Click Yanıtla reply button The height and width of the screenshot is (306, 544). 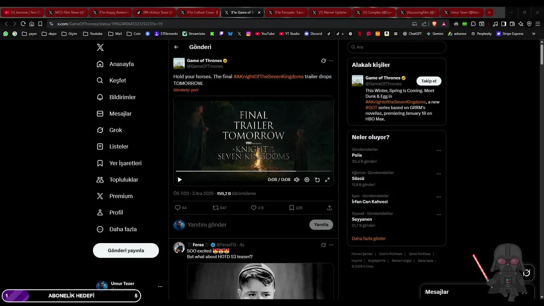tap(321, 225)
